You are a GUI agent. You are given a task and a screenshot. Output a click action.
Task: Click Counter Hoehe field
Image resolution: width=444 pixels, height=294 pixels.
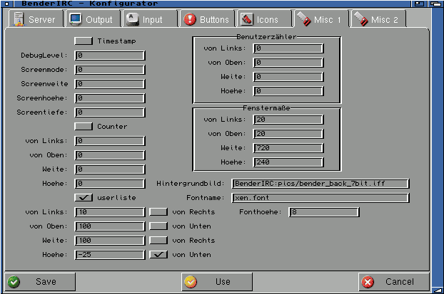(x=110, y=184)
